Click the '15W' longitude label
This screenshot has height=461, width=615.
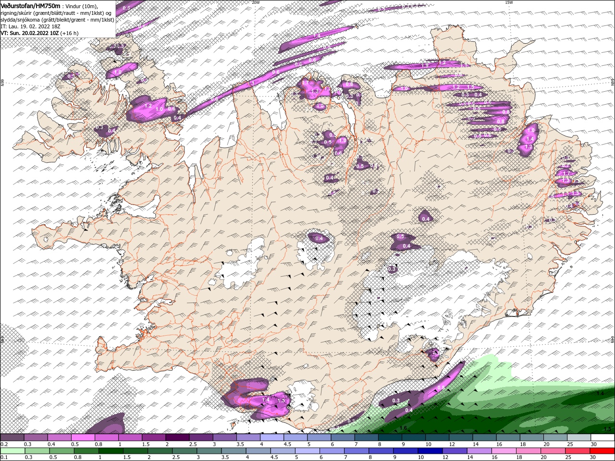[509, 2]
